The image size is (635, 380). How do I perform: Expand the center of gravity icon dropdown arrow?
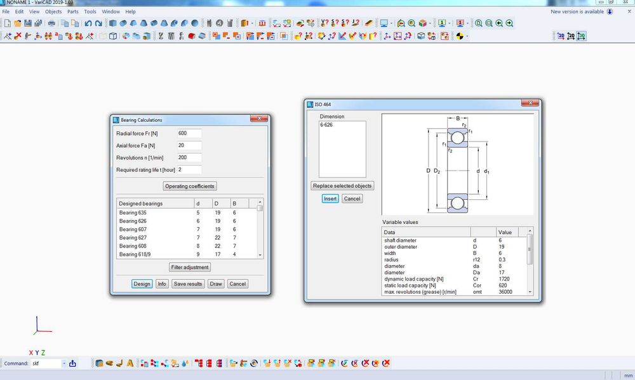tap(467, 36)
